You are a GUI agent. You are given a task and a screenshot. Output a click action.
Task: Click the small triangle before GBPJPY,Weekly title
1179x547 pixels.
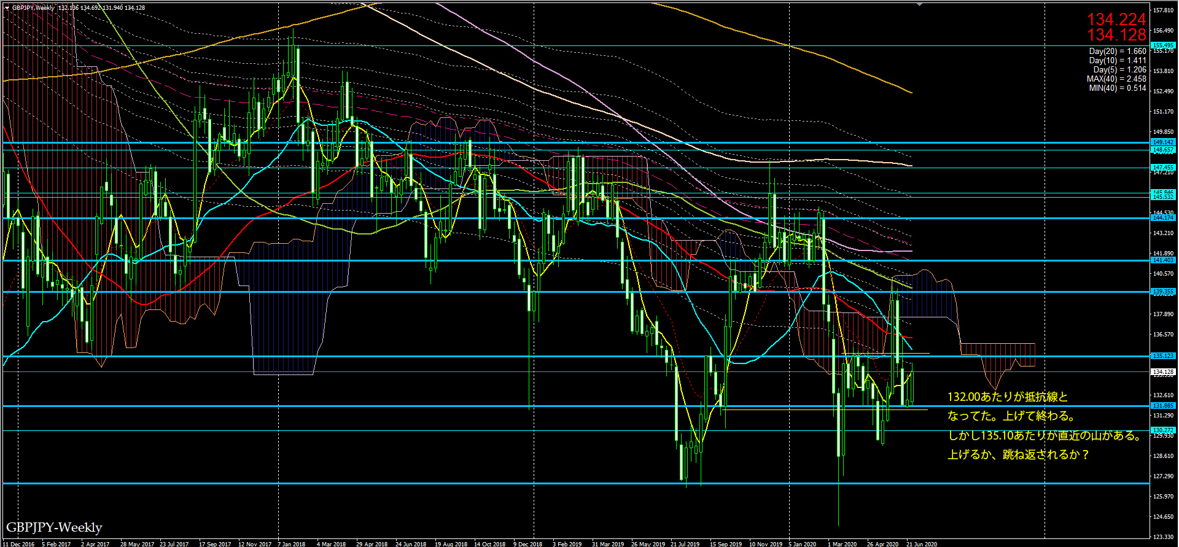tap(7, 8)
